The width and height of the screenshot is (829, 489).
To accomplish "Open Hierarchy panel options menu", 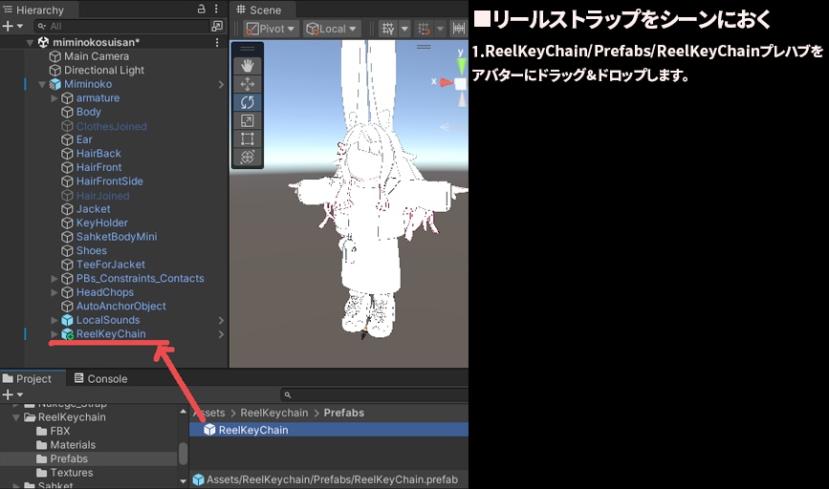I will pyautogui.click(x=216, y=9).
